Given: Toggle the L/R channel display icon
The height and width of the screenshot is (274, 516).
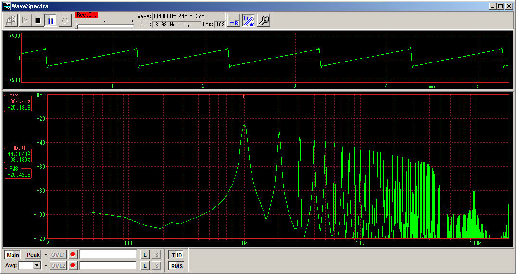Looking at the screenshot, I should tap(234, 21).
